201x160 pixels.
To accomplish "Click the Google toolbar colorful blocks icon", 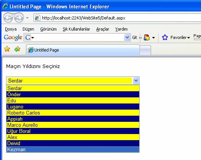I will coord(146,37).
